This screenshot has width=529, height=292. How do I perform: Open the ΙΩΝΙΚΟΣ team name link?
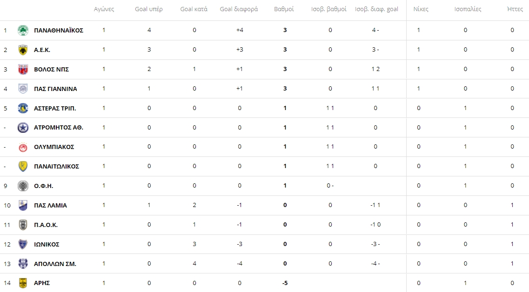point(47,245)
